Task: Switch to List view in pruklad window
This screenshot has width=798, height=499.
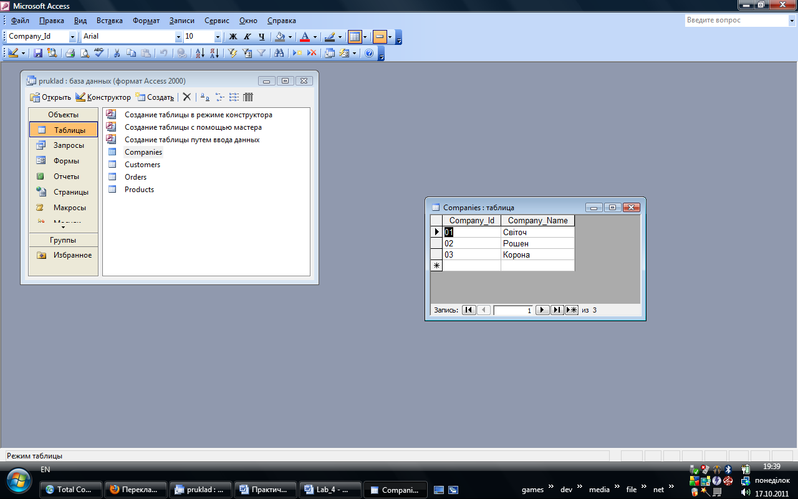Action: tap(234, 97)
